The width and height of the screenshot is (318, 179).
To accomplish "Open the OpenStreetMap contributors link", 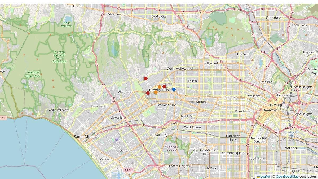I will coord(287,177).
